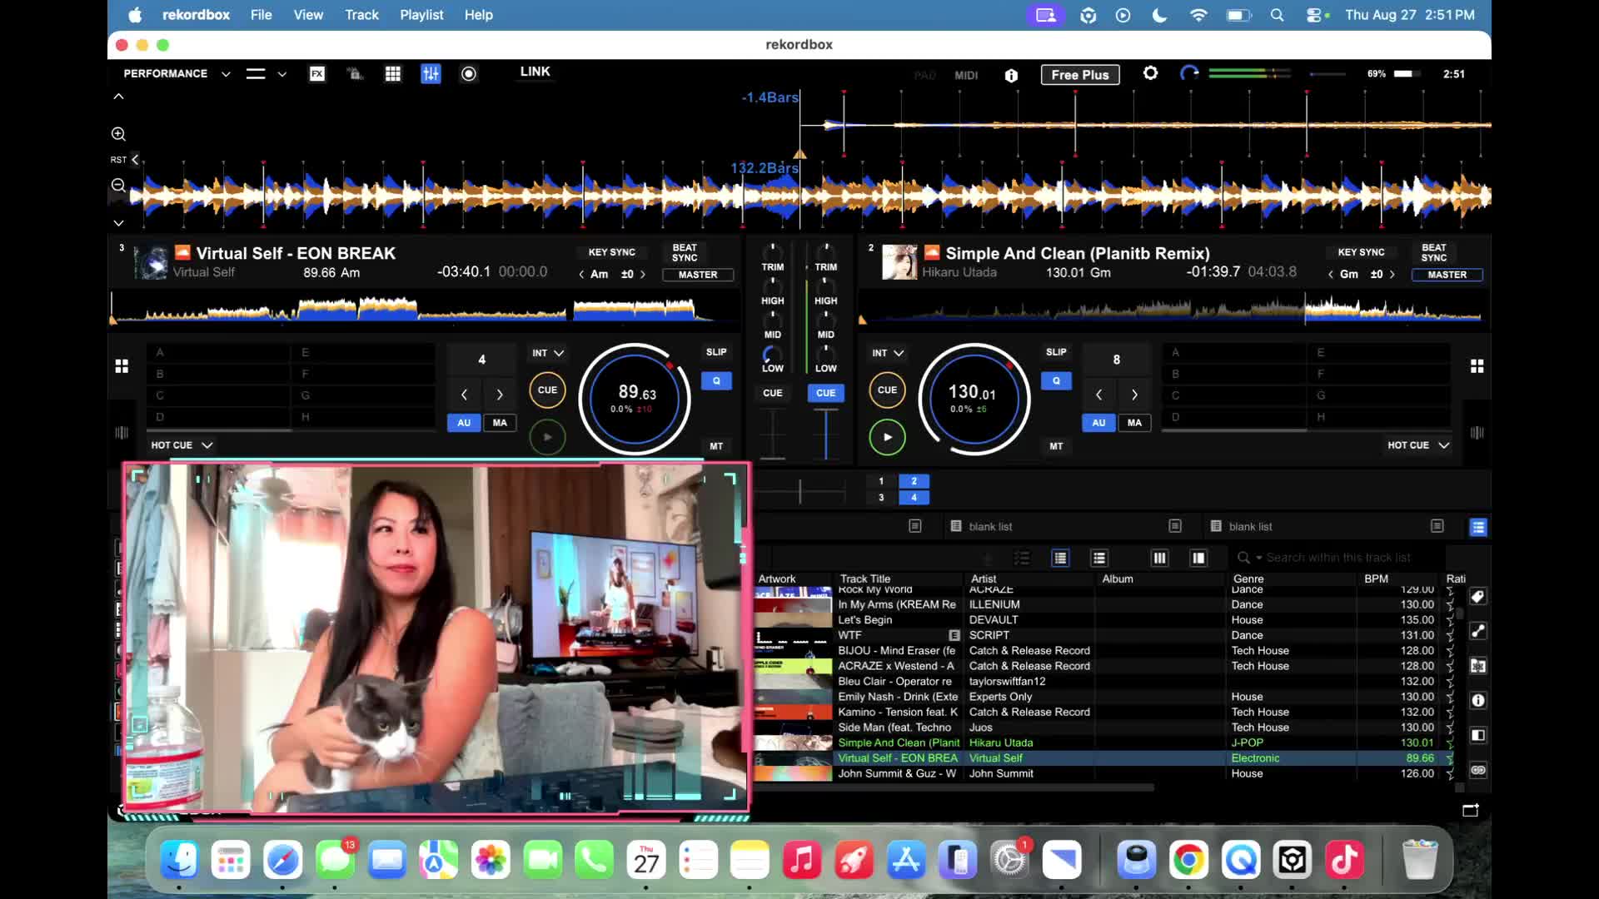Open the FX panel
This screenshot has height=899, width=1599.
pyautogui.click(x=317, y=74)
